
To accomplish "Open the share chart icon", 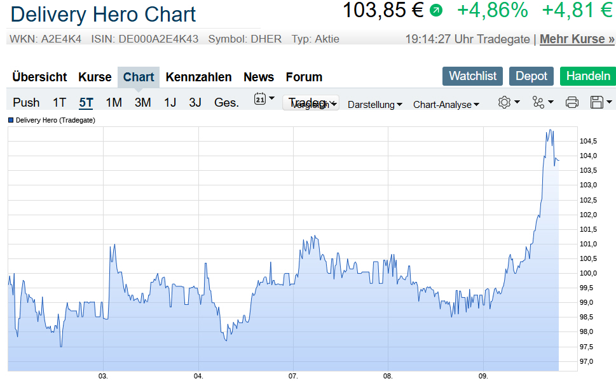I will click(538, 102).
